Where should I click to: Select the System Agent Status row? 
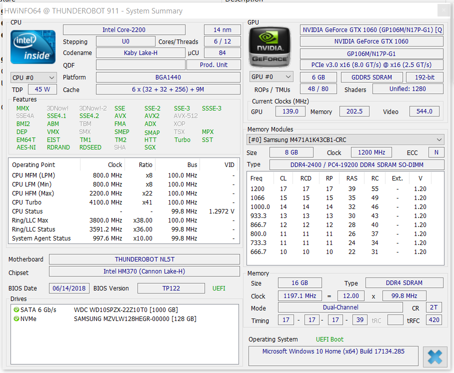[124, 238]
